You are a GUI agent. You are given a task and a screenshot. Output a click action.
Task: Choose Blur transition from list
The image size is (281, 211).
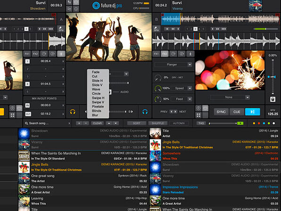pos(95,115)
